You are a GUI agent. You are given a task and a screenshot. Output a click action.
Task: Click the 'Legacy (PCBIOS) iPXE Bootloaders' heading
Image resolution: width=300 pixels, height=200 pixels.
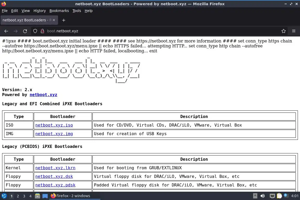(x=42, y=146)
